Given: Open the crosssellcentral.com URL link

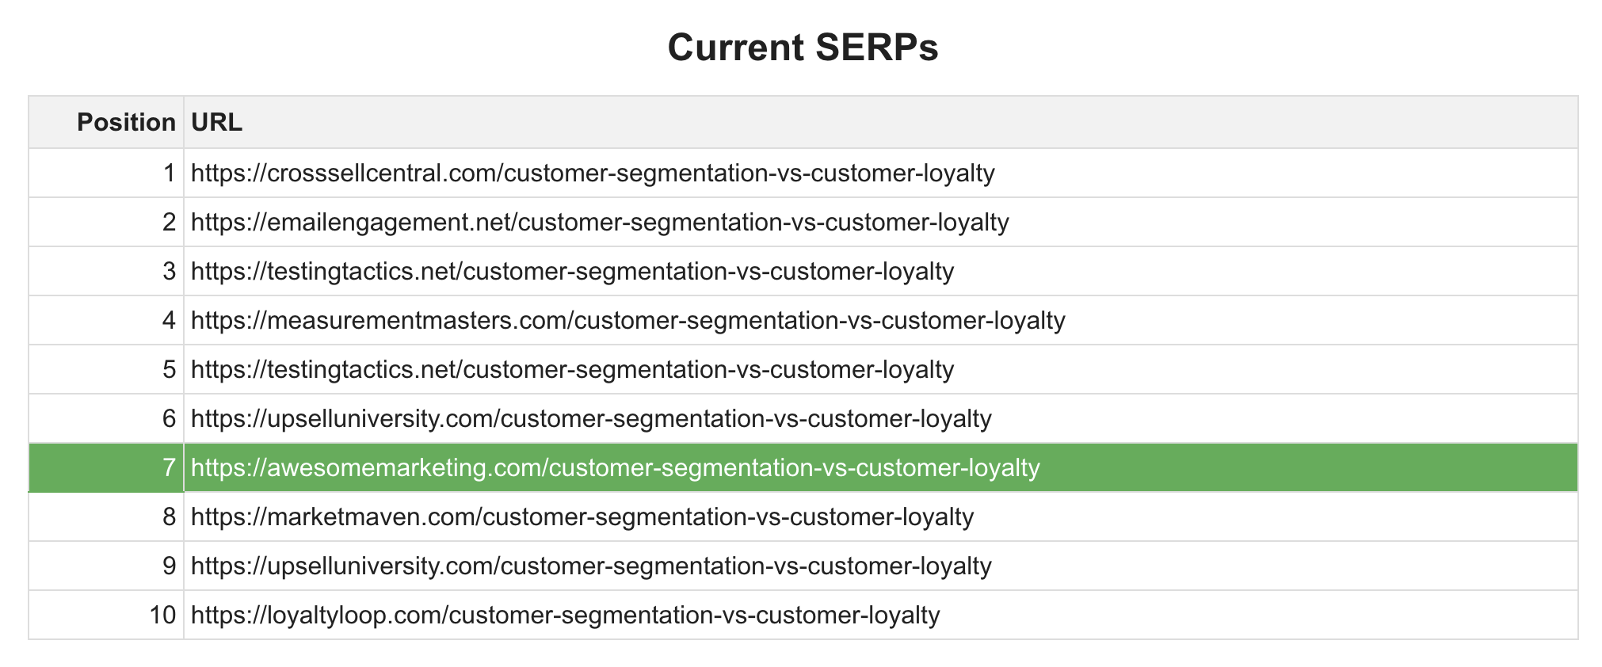Looking at the screenshot, I should click(593, 173).
